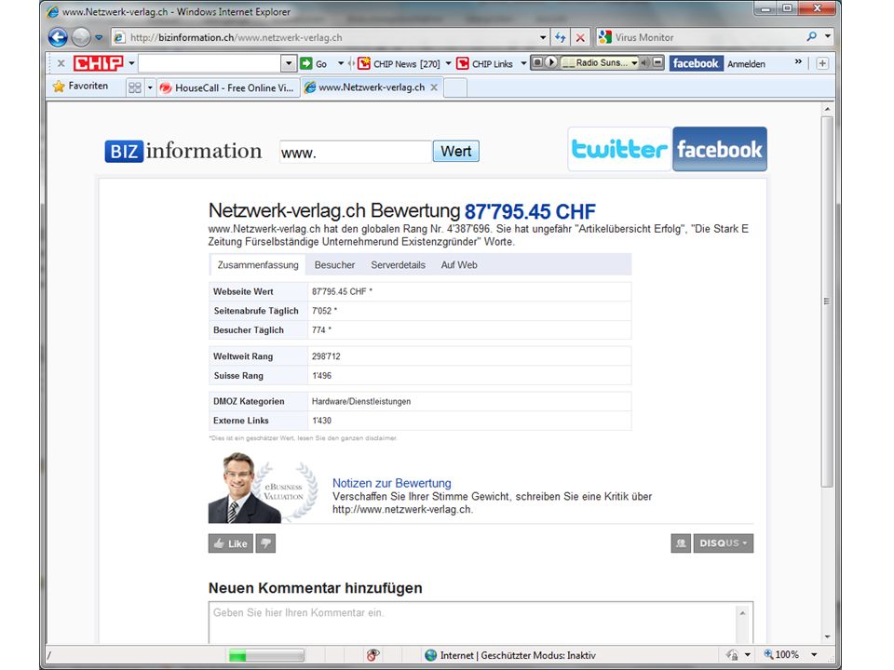The width and height of the screenshot is (894, 670).
Task: Close the www.Netzwerk-verlag.ch tab
Action: pyautogui.click(x=434, y=87)
